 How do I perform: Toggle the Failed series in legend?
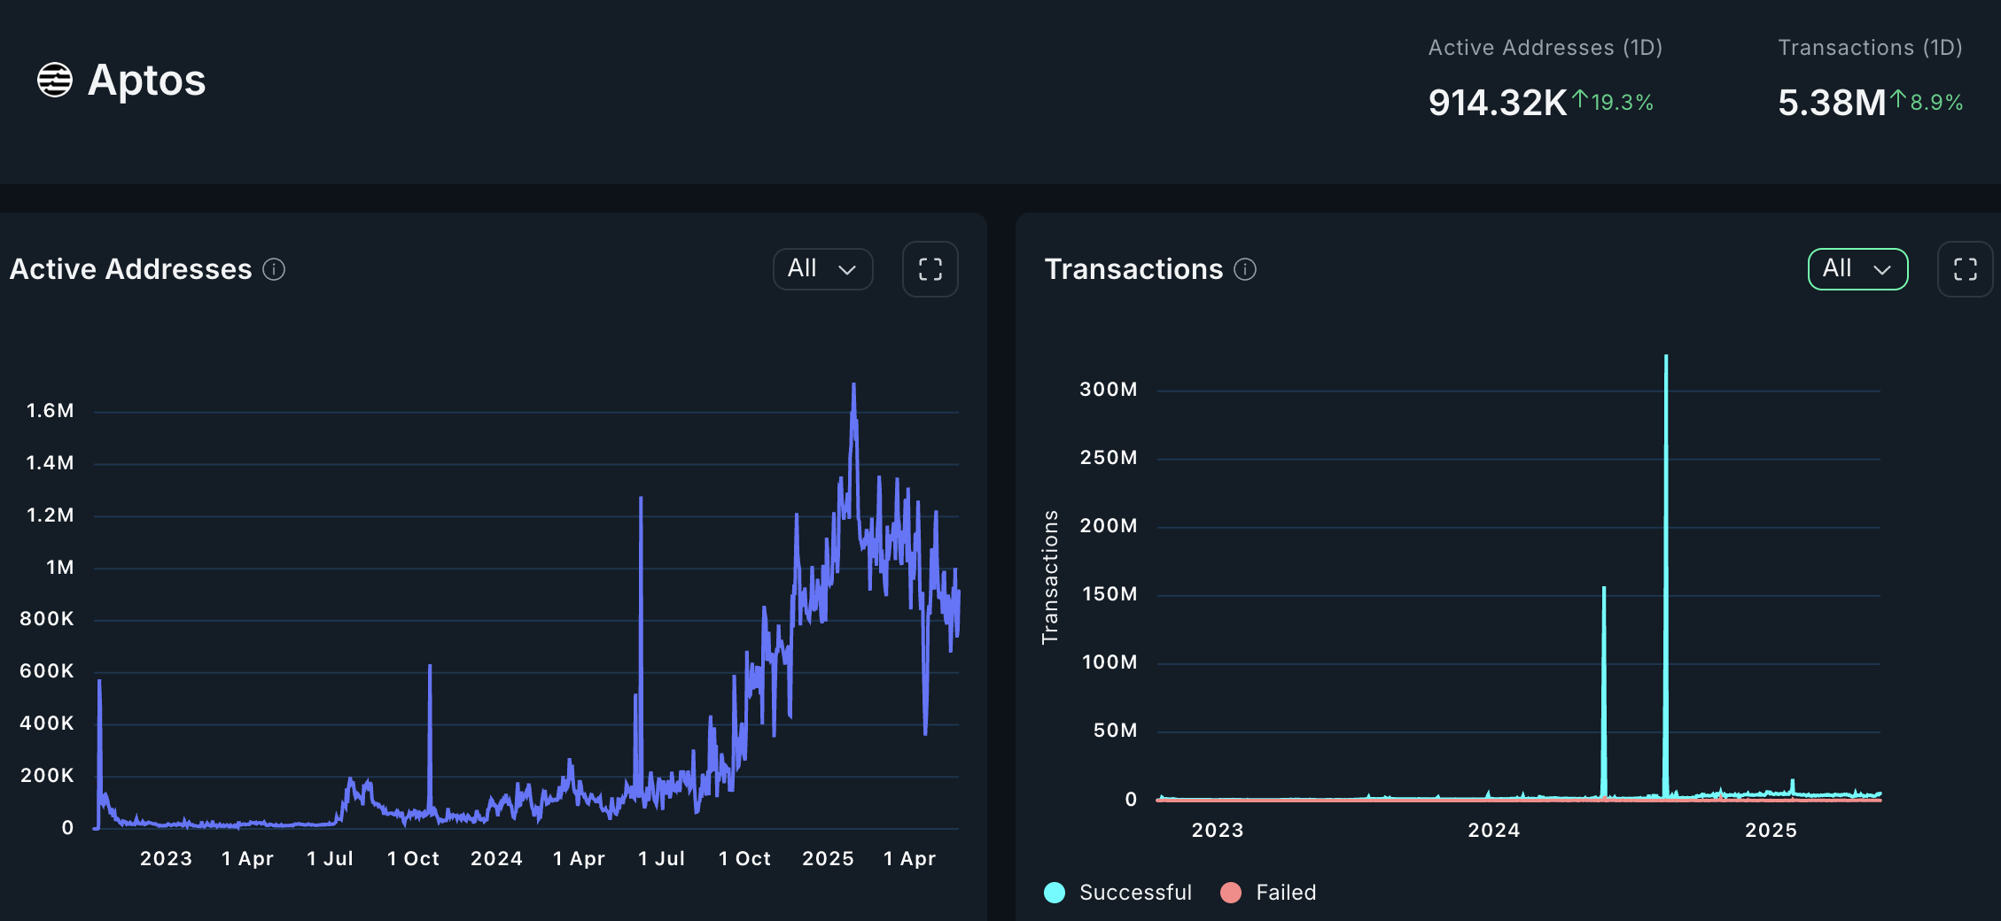pyautogui.click(x=1268, y=893)
